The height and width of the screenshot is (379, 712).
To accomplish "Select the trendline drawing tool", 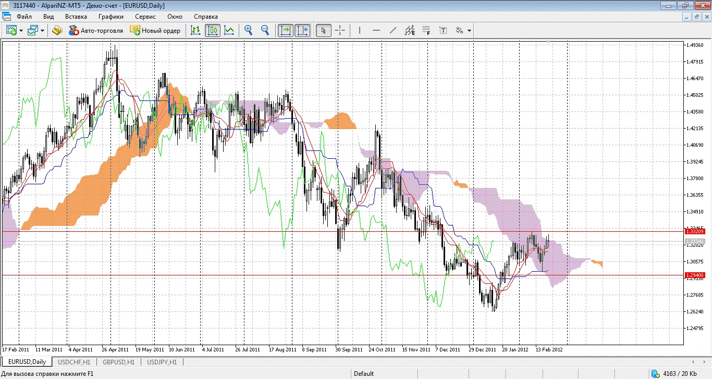I will pyautogui.click(x=393, y=30).
